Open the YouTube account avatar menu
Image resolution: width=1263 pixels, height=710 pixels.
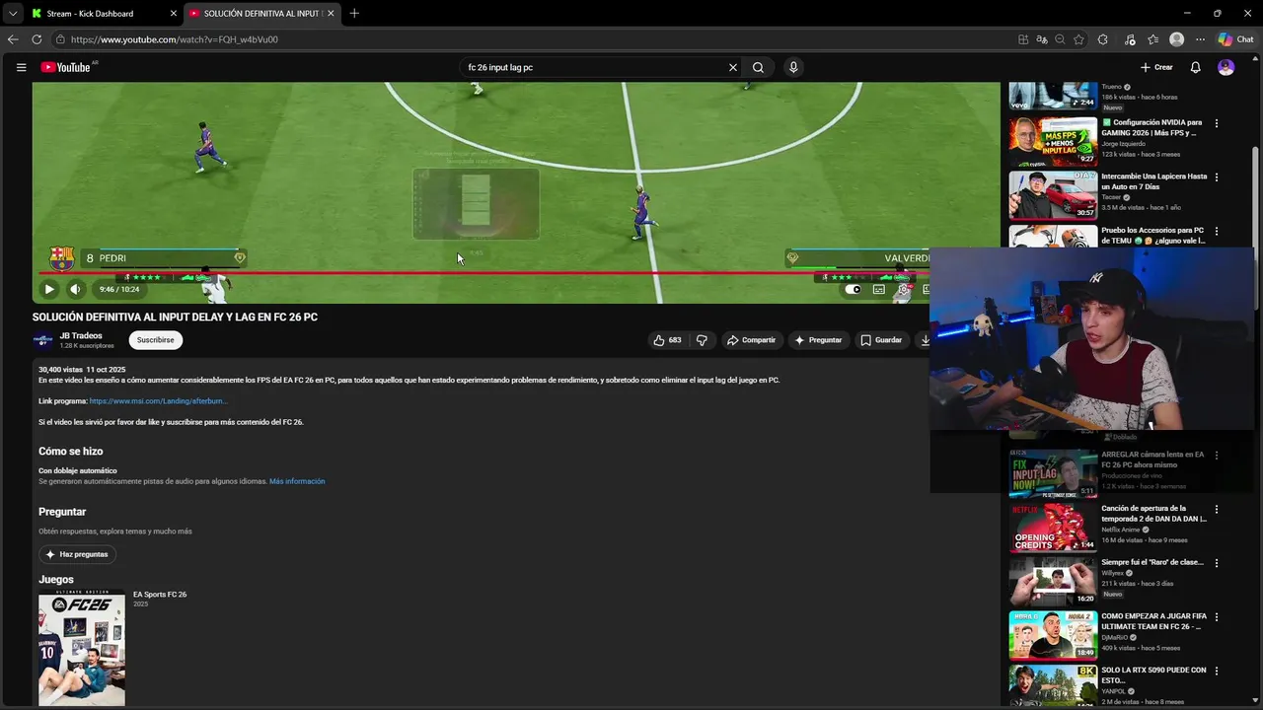click(x=1226, y=67)
